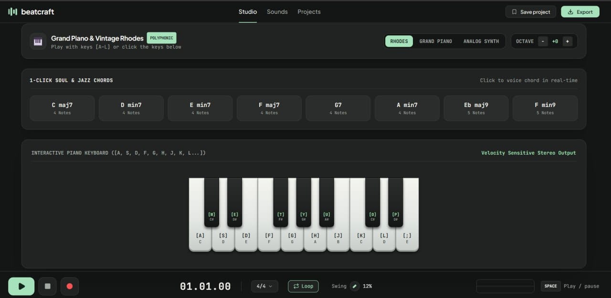Click the SPACE shortcut key badge
The height and width of the screenshot is (298, 611).
point(550,286)
